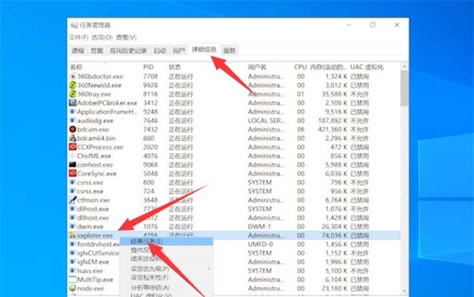Choose 结束进程树 in the context menu
The width and height of the screenshot is (474, 297).
coord(166,258)
